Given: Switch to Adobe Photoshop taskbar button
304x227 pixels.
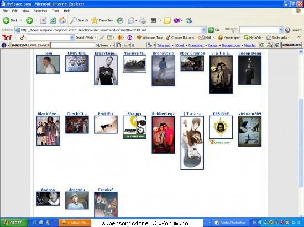Looking at the screenshot, I should pyautogui.click(x=230, y=223).
